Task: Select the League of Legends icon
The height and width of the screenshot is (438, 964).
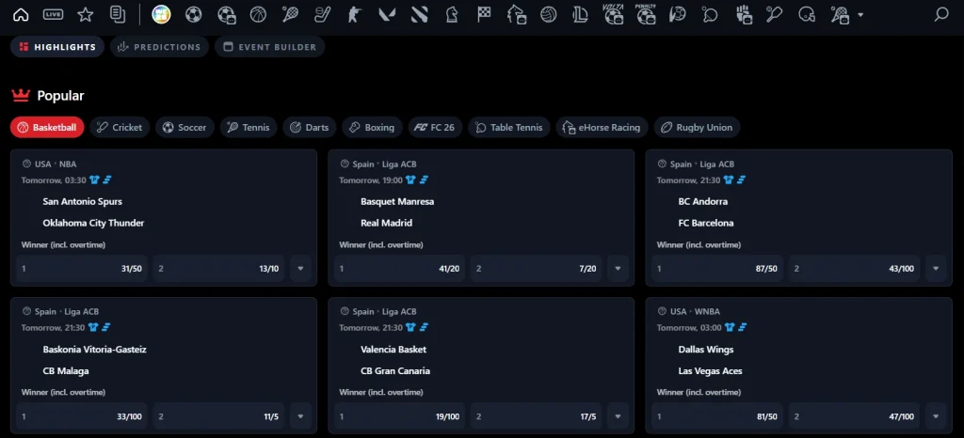Action: click(x=580, y=15)
